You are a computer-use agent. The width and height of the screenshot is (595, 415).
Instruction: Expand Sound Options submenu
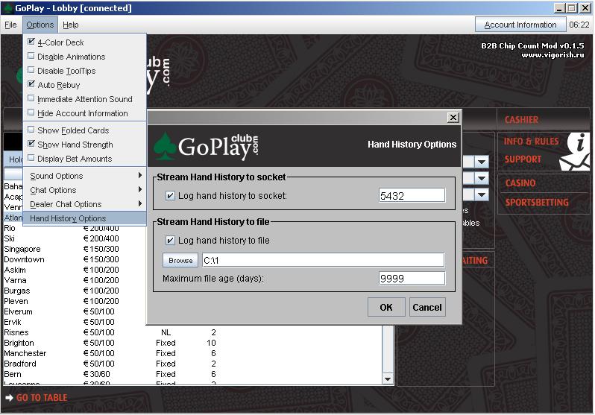pos(84,176)
